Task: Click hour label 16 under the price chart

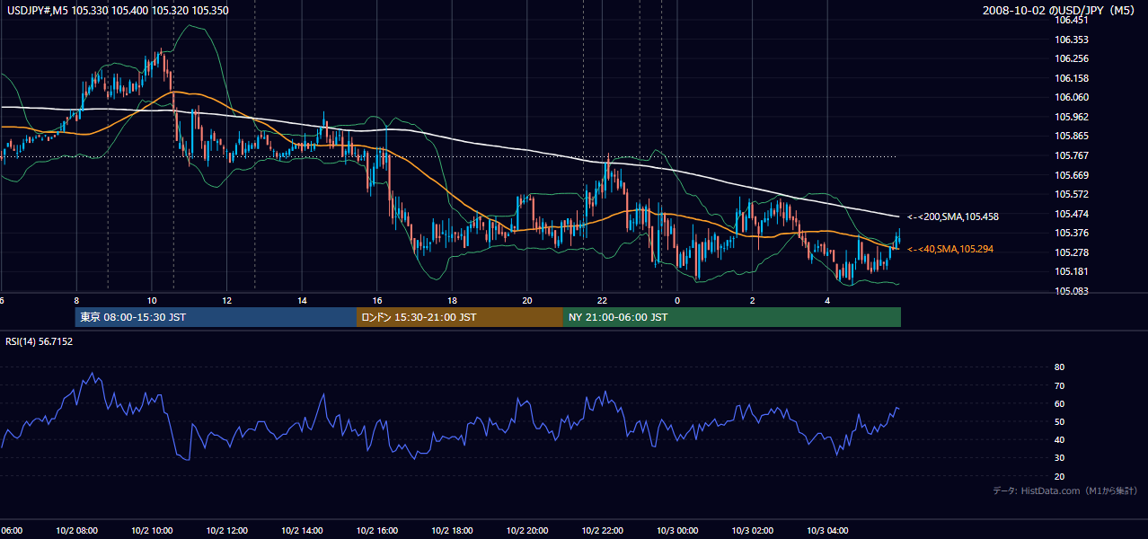Action: tap(377, 300)
